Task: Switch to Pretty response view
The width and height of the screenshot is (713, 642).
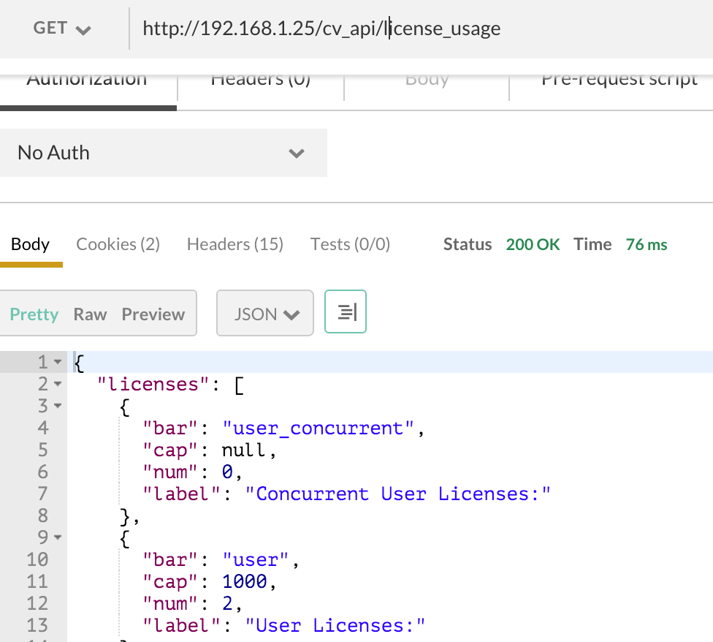Action: point(34,314)
